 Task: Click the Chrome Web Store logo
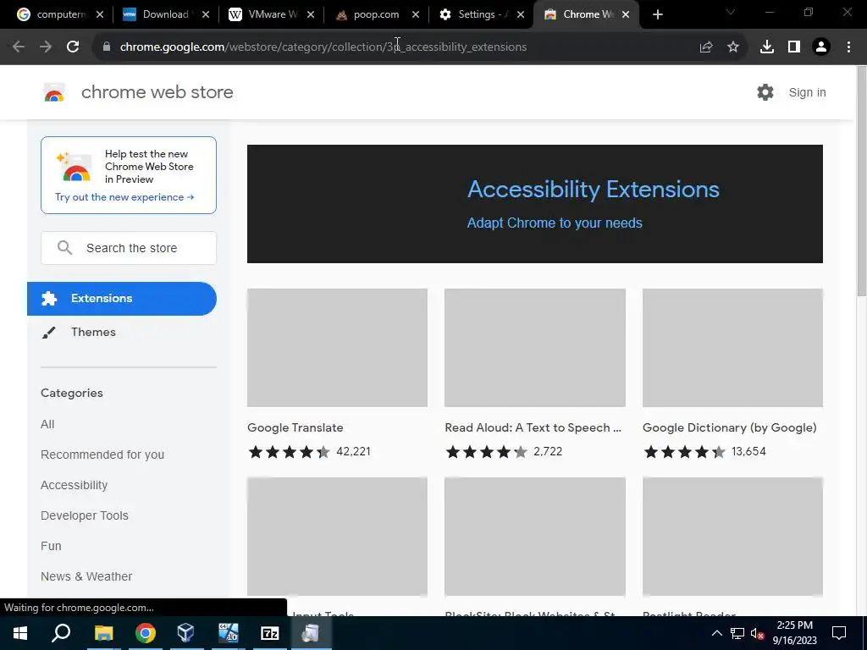(x=54, y=92)
